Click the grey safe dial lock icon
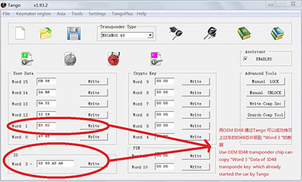302x182 pixels. pos(70,58)
